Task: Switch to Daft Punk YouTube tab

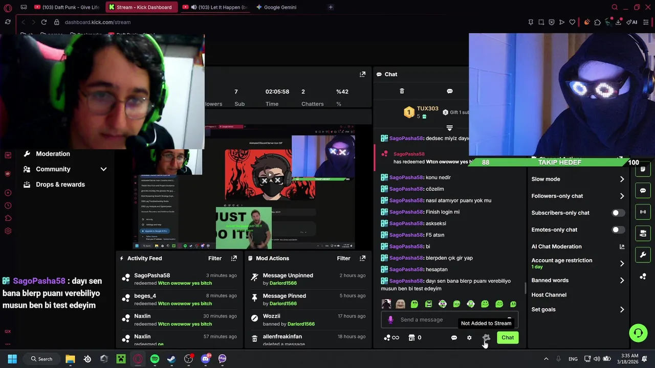Action: 67,7
